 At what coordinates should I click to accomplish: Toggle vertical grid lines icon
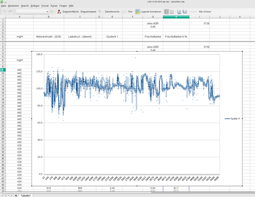pyautogui.click(x=172, y=12)
